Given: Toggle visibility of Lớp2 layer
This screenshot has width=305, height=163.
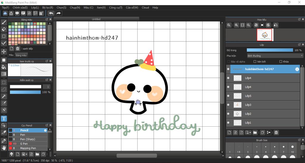Looking at the screenshot, I should [x=228, y=114].
